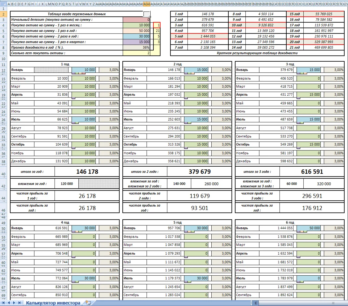Go to the first sheet with navigation arrow
Viewport: 348px width, 306px height.
point(3,303)
